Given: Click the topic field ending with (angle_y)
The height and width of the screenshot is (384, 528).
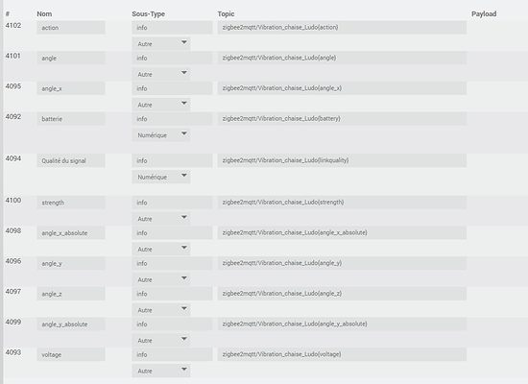Looking at the screenshot, I should click(342, 263).
